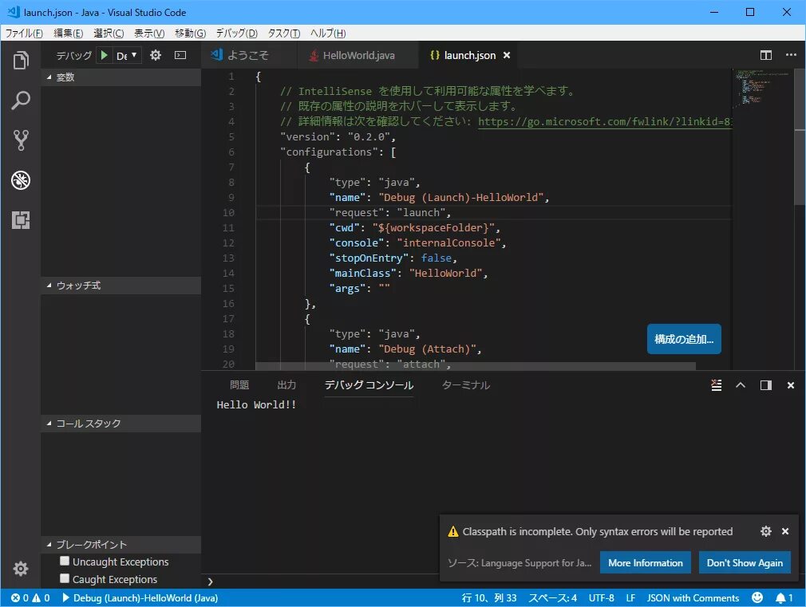Close the launch.json tab
Viewport: 806px width, 607px height.
[506, 55]
